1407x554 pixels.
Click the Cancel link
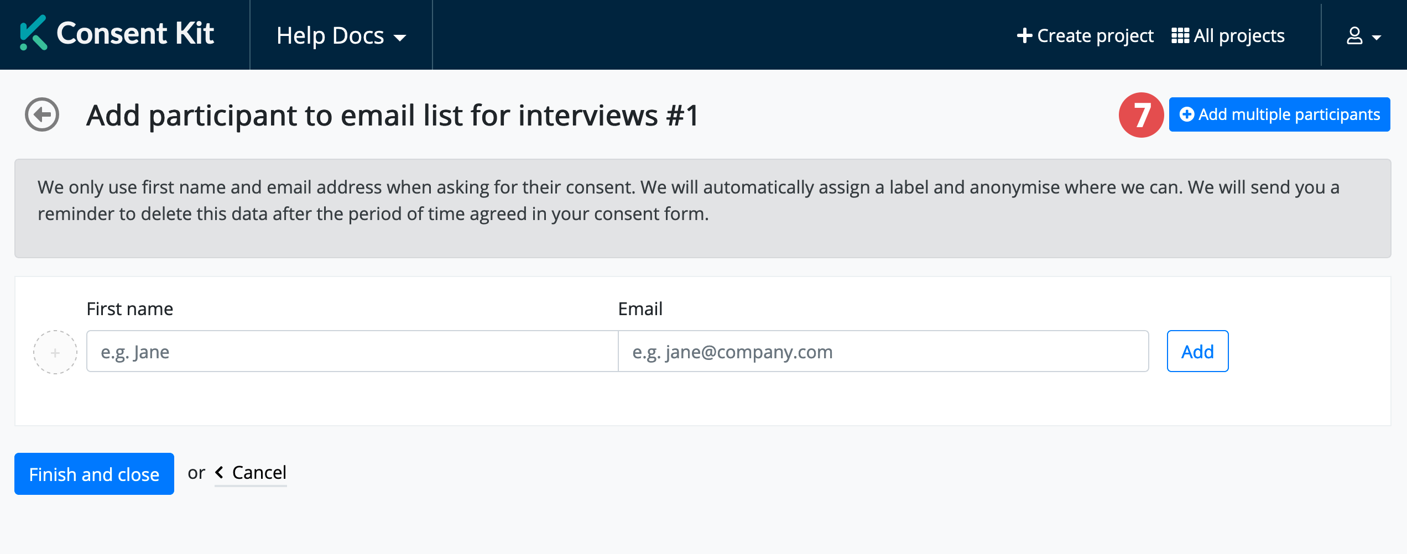[x=259, y=473]
